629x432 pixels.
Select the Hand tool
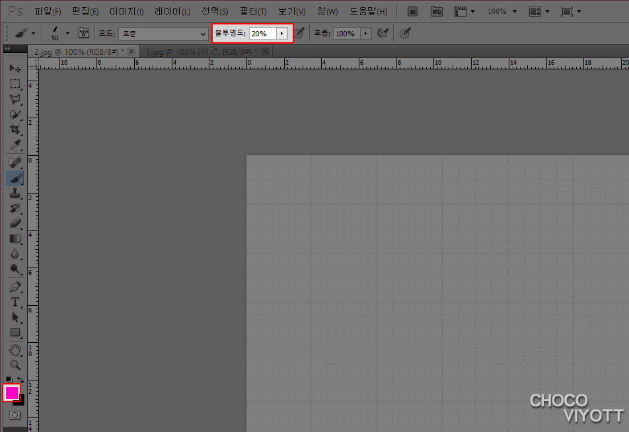[15, 349]
